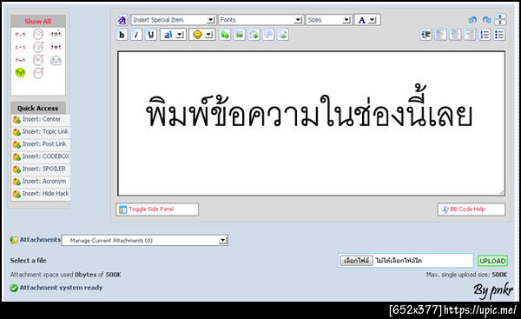Screen dimensions: 521x319
Task: Insert the green speech-bubble emoticon
Action: (x=20, y=72)
